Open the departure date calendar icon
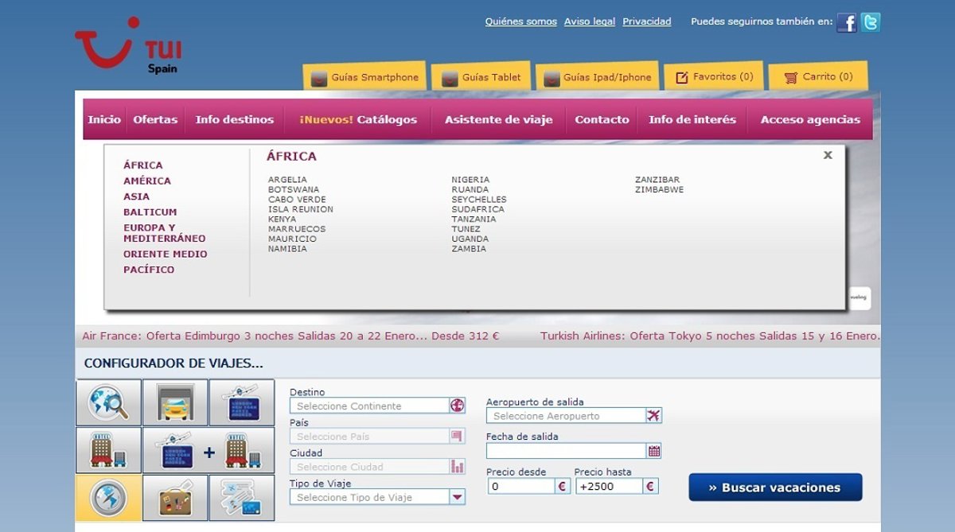The image size is (955, 532). [x=653, y=451]
